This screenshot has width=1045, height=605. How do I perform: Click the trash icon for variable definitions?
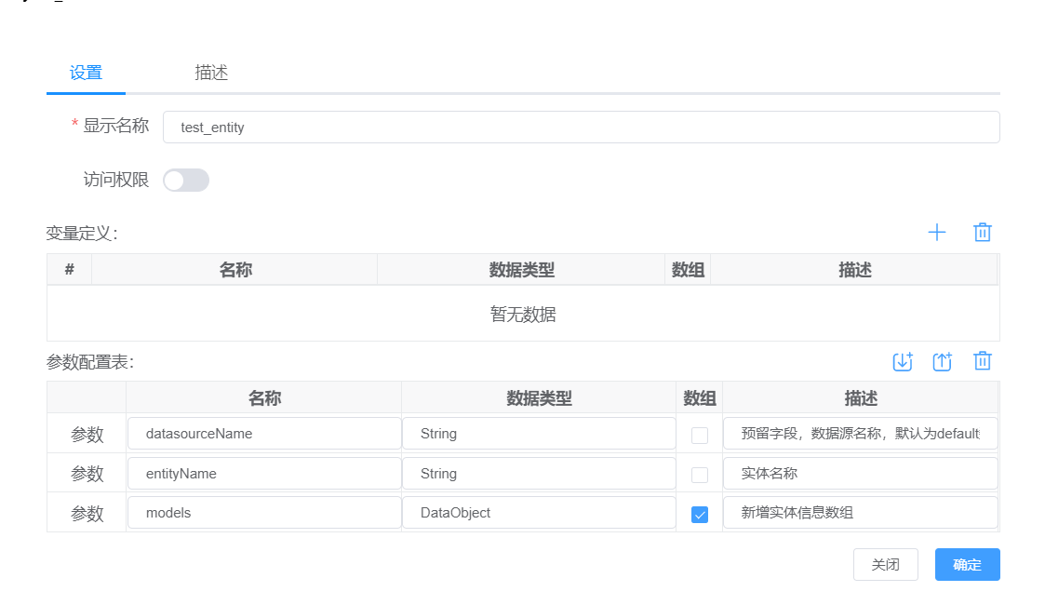[982, 233]
